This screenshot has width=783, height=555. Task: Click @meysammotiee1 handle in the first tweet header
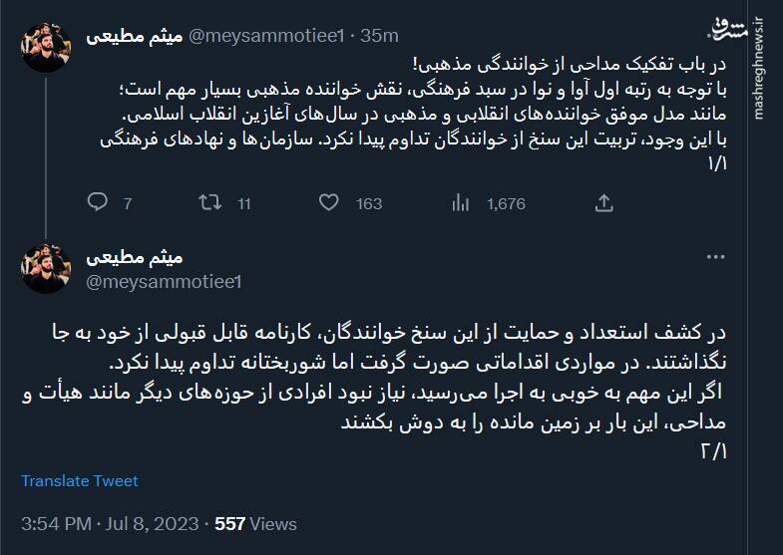265,36
